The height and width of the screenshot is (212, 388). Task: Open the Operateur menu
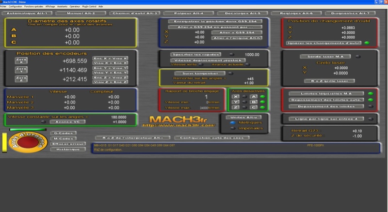(x=75, y=6)
